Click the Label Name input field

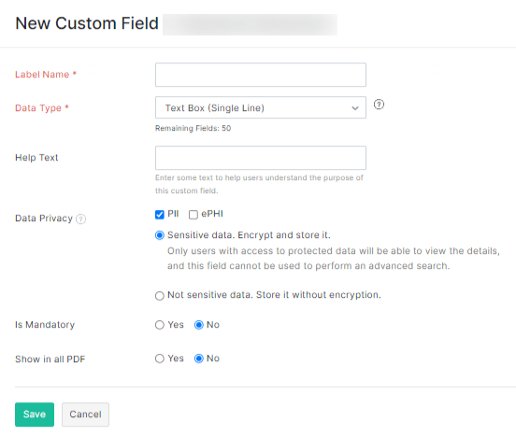(261, 75)
